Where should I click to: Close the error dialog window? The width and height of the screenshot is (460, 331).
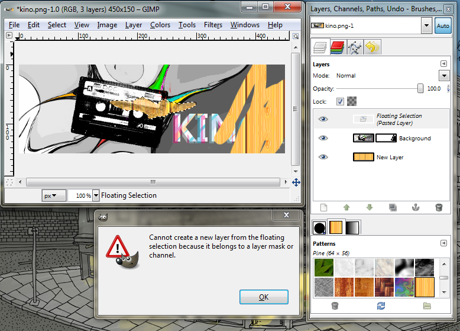(x=286, y=215)
